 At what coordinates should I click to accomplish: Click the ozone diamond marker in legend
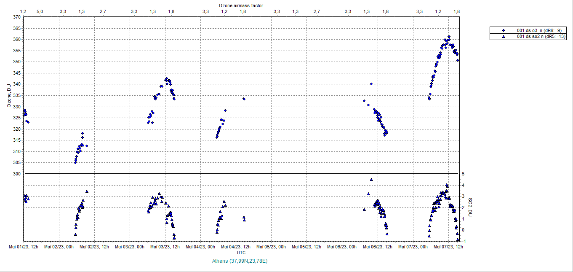tap(503, 30)
